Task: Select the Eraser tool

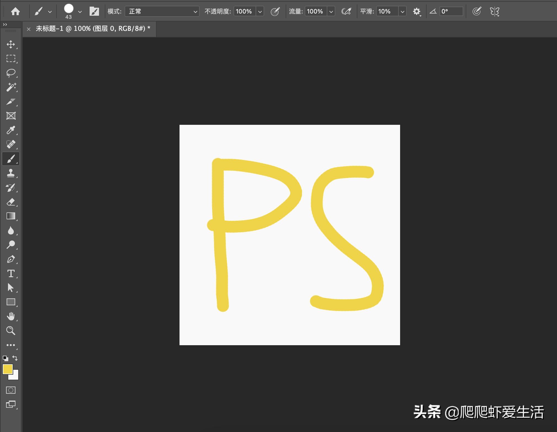Action: coord(11,202)
